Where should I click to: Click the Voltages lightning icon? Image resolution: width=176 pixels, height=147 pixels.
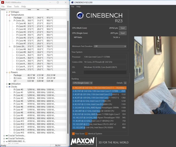coord(9,12)
